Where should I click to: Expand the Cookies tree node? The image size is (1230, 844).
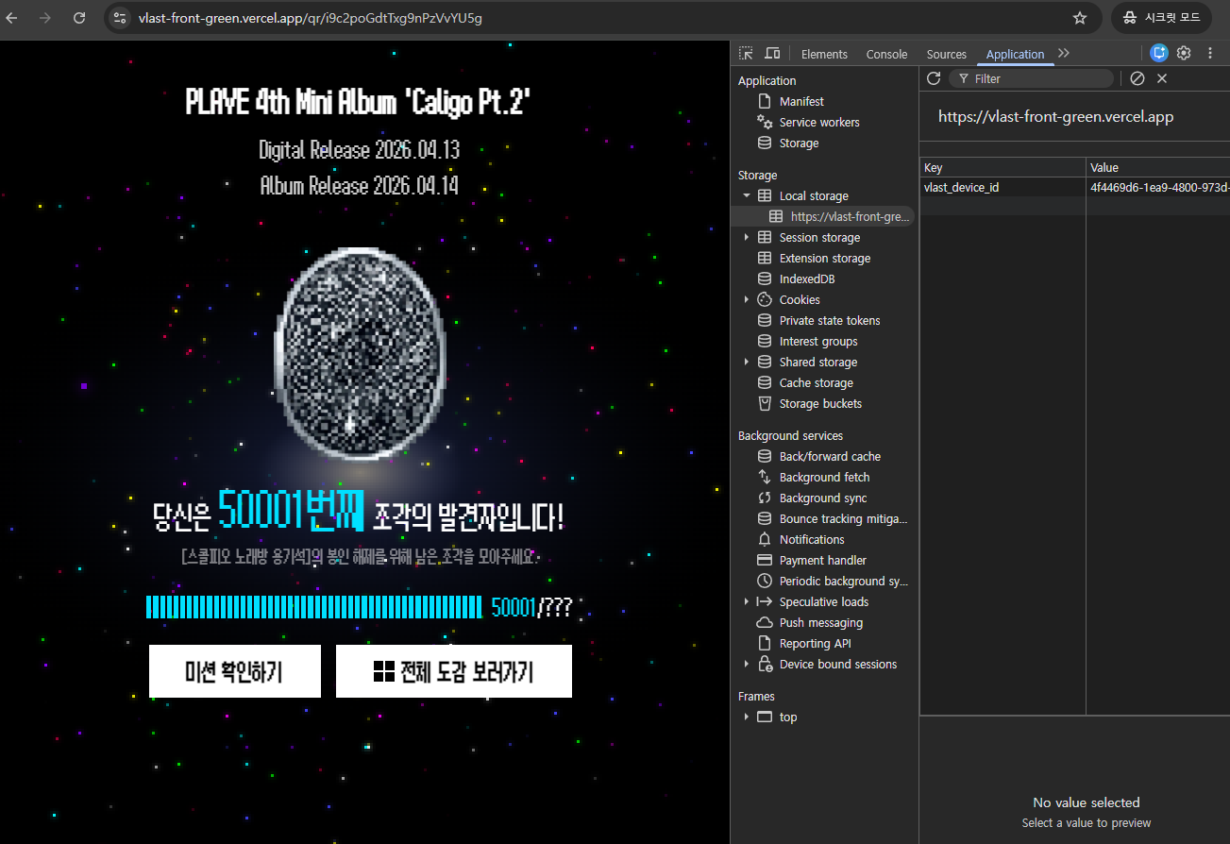tap(747, 299)
